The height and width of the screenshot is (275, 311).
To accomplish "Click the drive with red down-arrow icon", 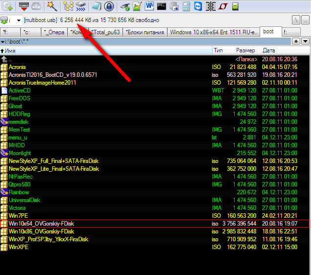I will 24,6.
